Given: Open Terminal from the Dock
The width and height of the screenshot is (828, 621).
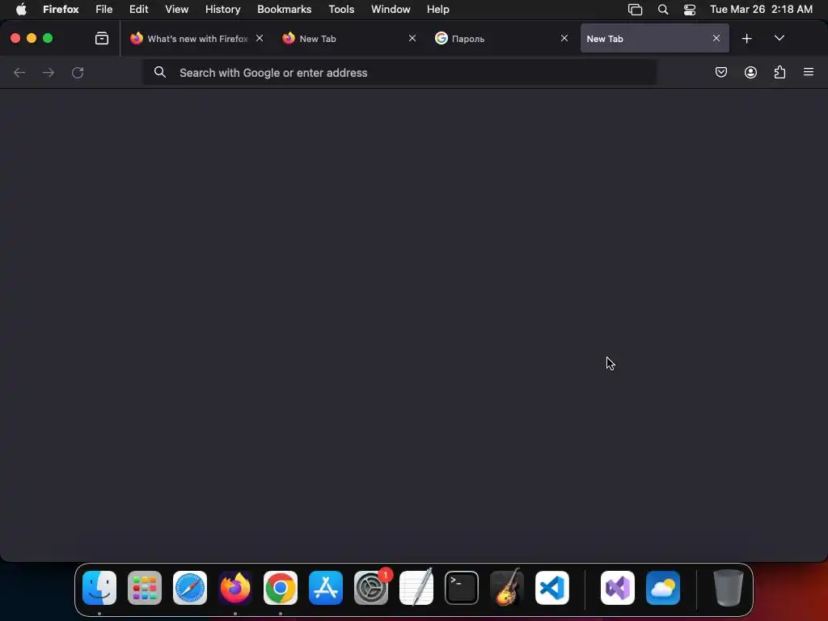Looking at the screenshot, I should [x=462, y=588].
